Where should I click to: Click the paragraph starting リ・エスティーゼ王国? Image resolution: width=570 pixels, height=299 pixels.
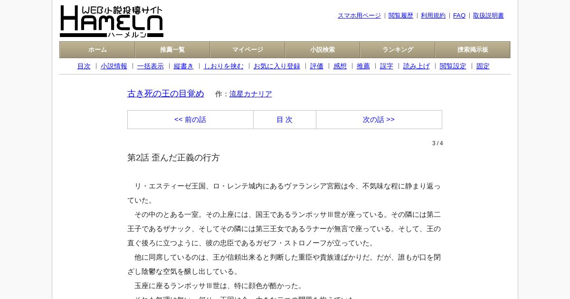click(x=284, y=193)
